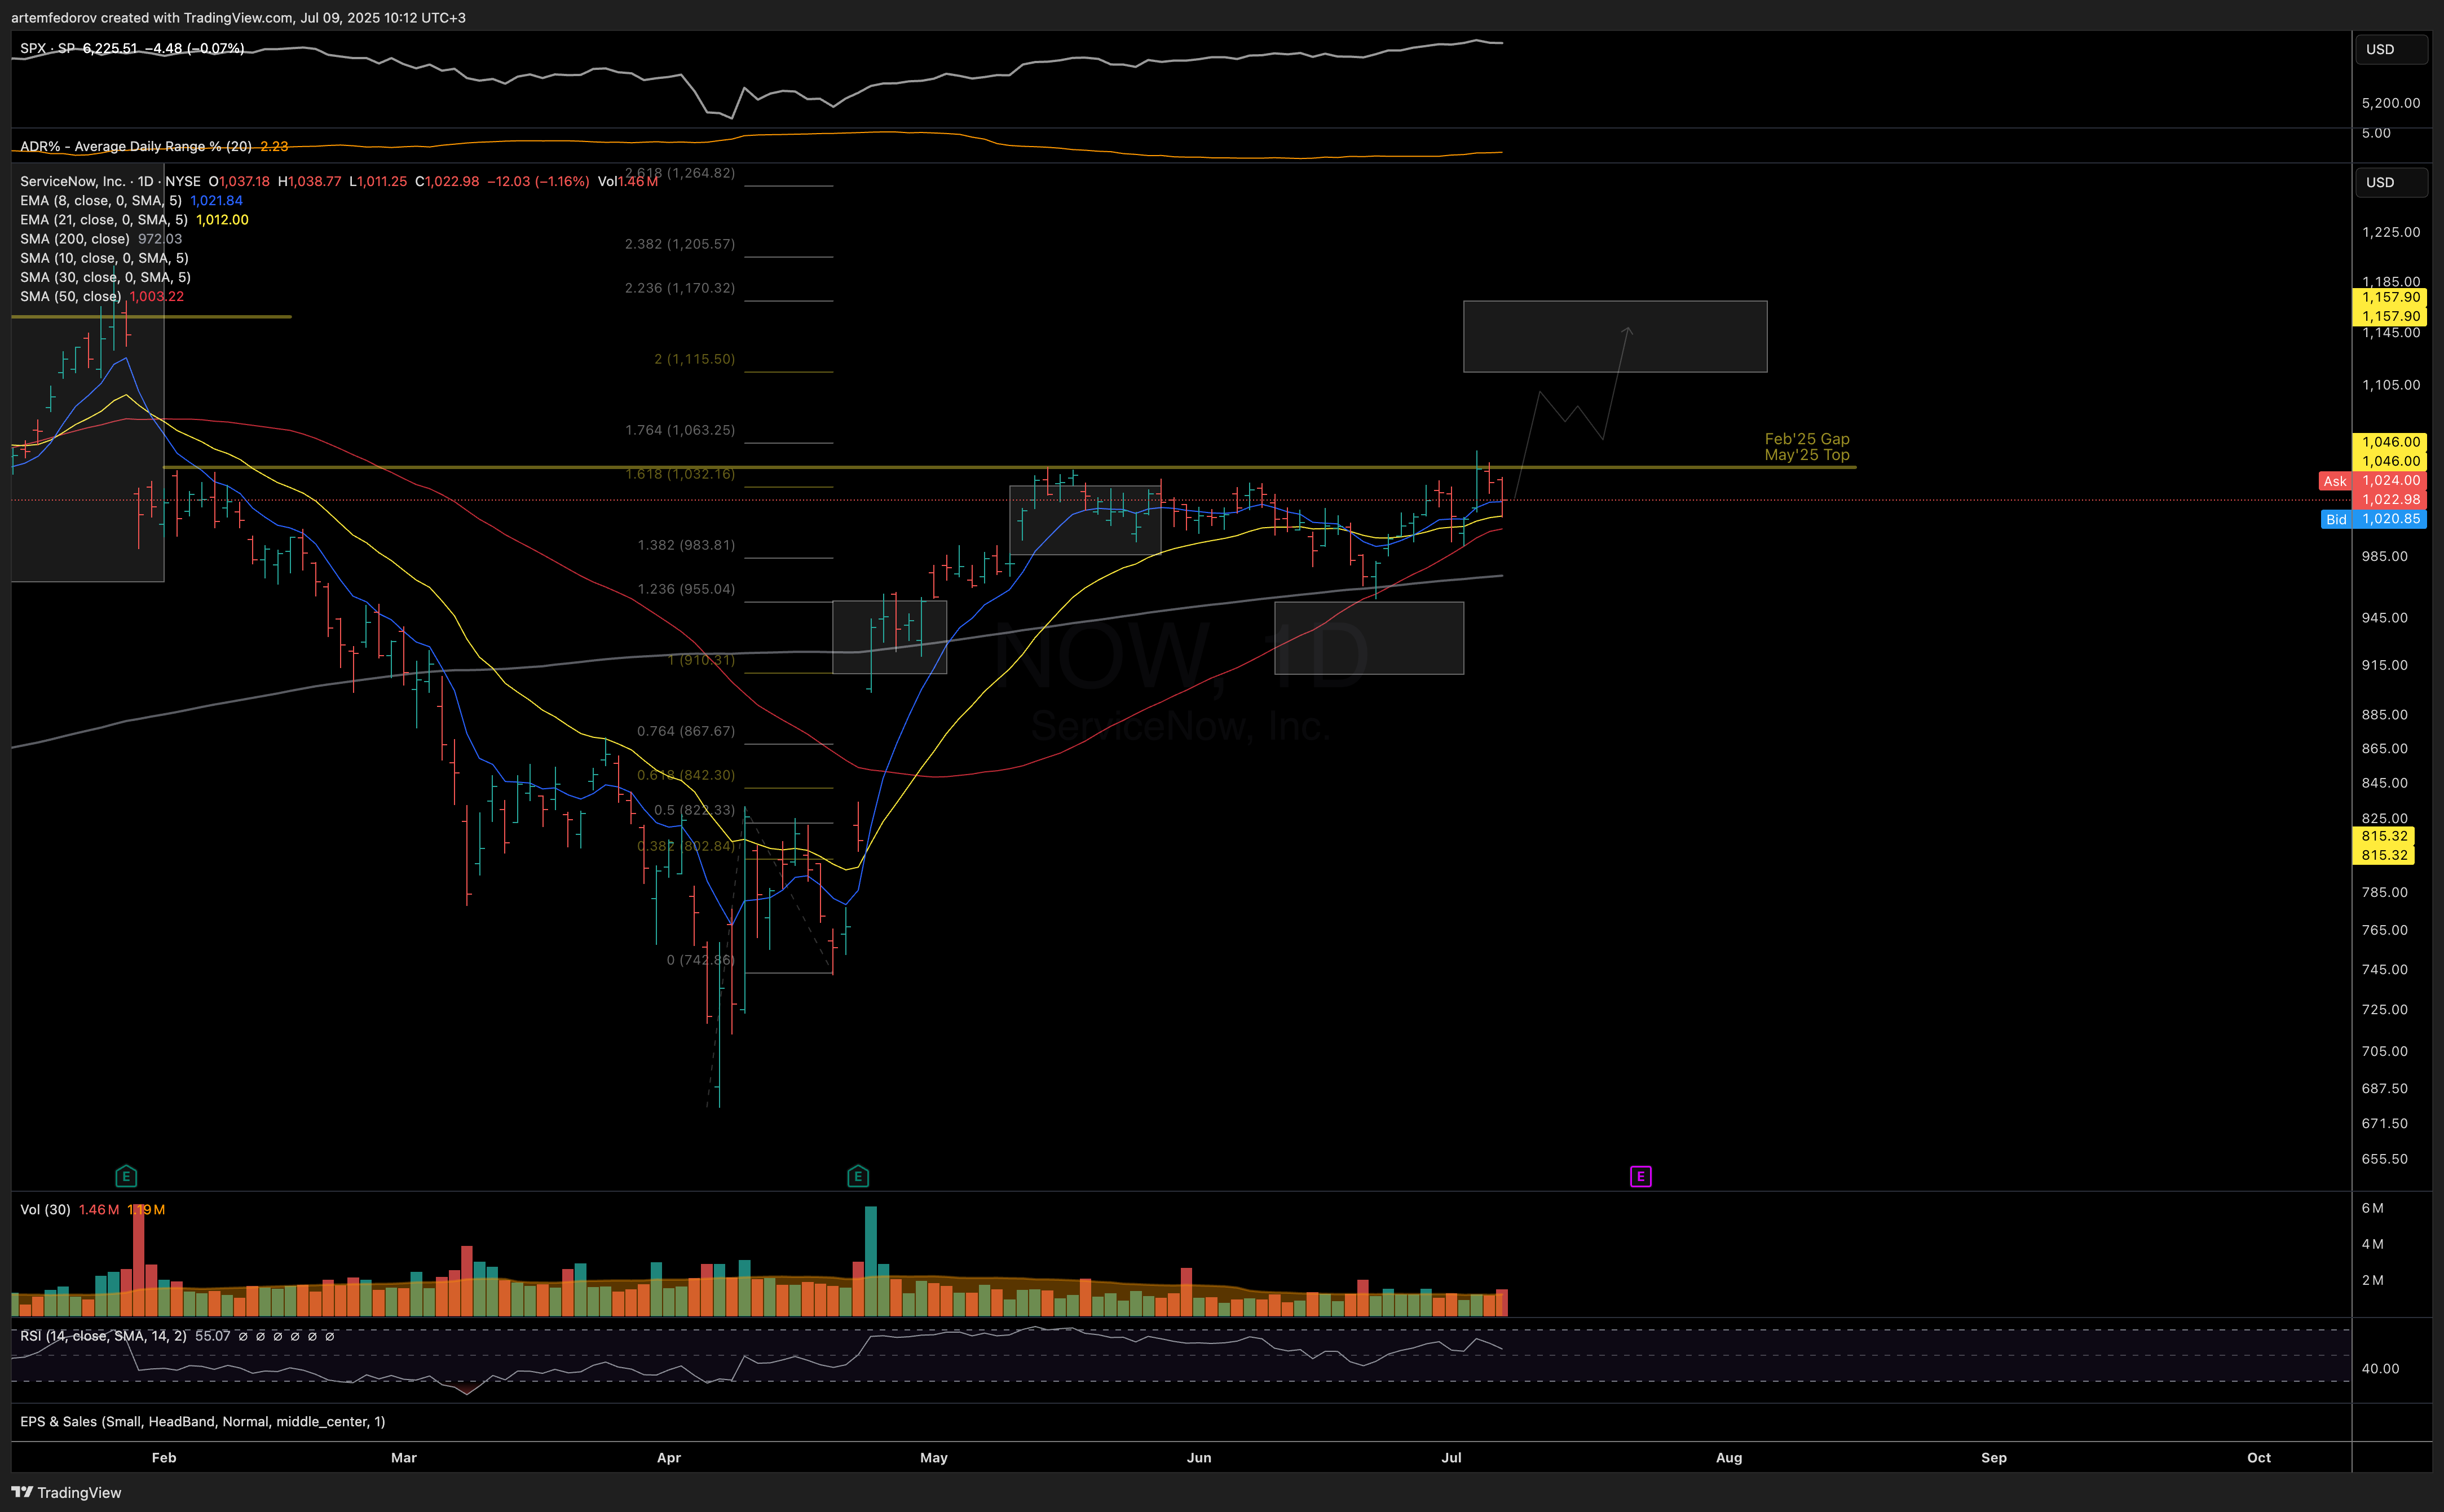Click the 0 (742.86) Fibonacci label
The image size is (2444, 1512).
700,959
